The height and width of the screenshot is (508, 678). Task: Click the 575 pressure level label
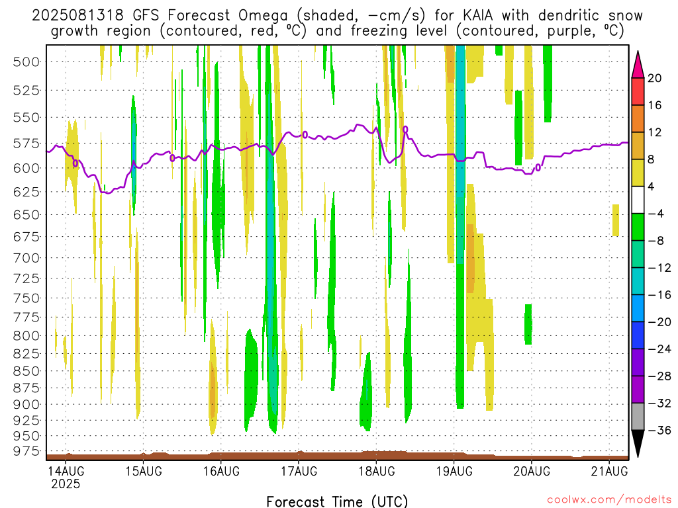[26, 143]
